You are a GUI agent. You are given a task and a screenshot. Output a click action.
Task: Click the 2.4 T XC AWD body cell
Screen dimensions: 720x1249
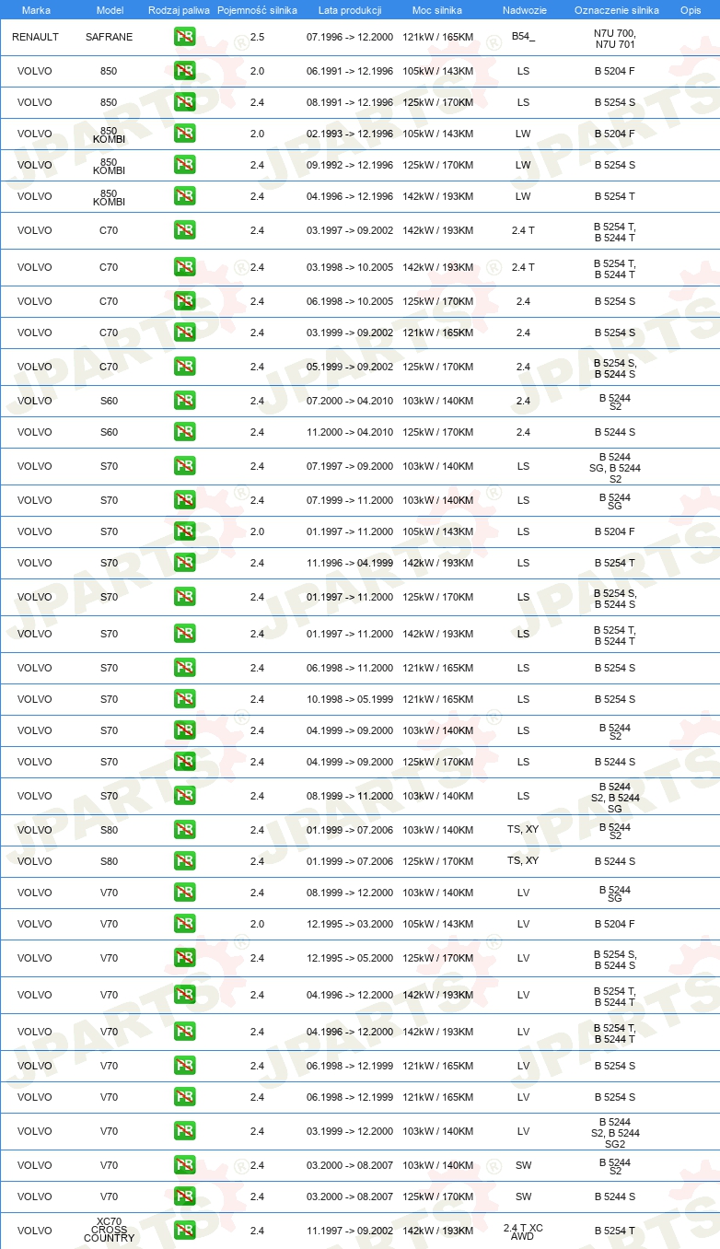(523, 1231)
